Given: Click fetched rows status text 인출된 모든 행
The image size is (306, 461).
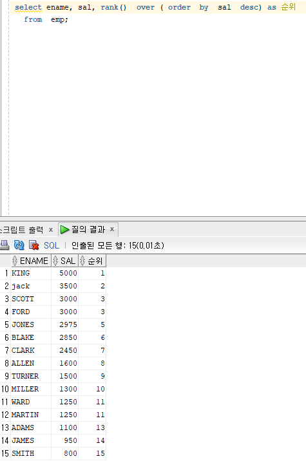Looking at the screenshot, I should pos(99,245).
